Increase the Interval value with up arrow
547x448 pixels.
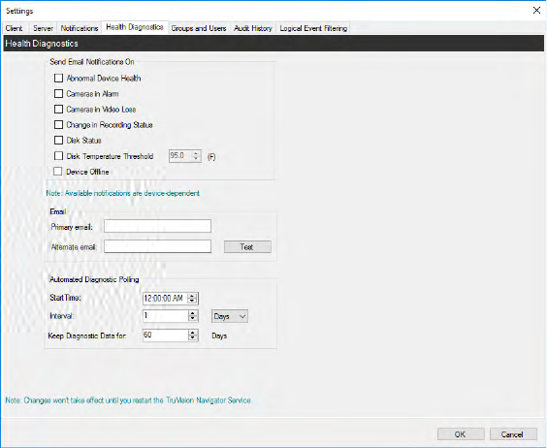pos(193,313)
